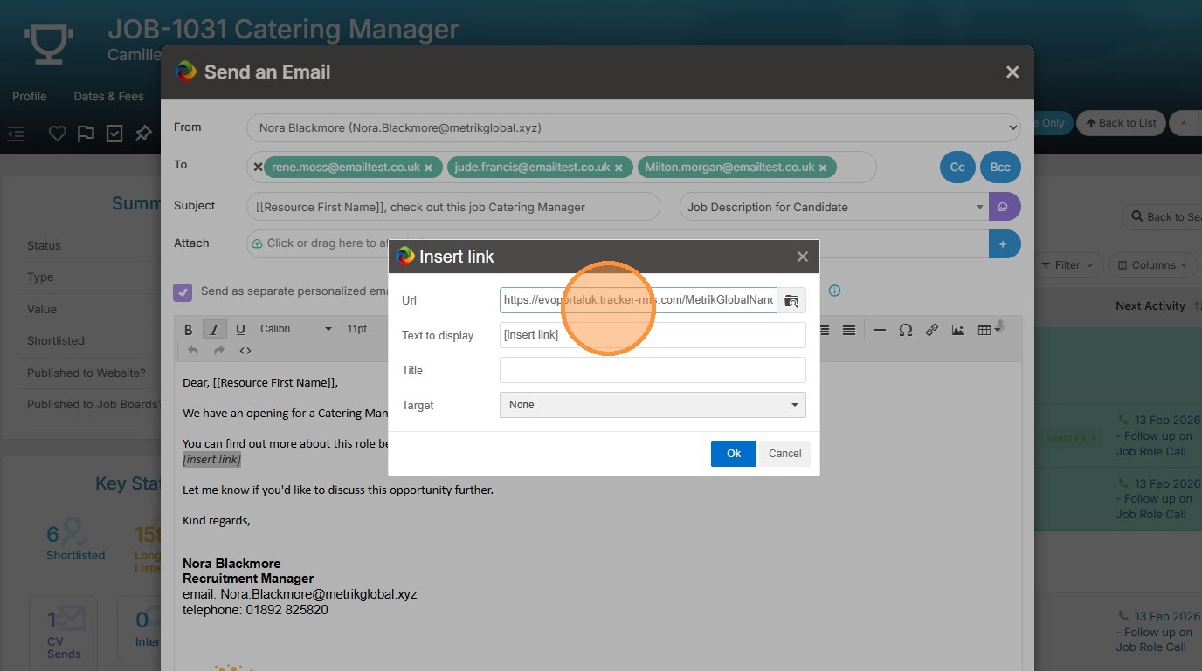
Task: Remove jude.francis@emailtest.co.uk recipient
Action: click(618, 168)
